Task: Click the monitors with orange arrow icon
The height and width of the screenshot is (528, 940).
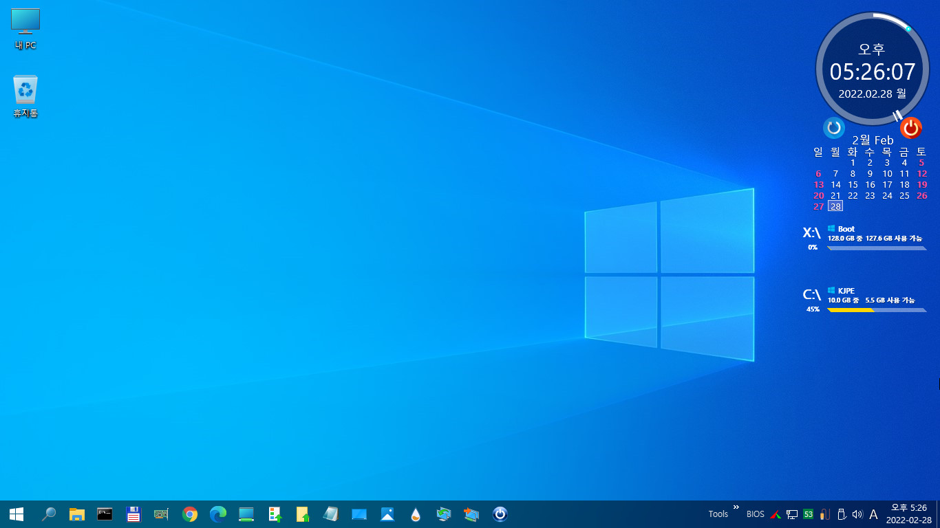Action: [472, 514]
